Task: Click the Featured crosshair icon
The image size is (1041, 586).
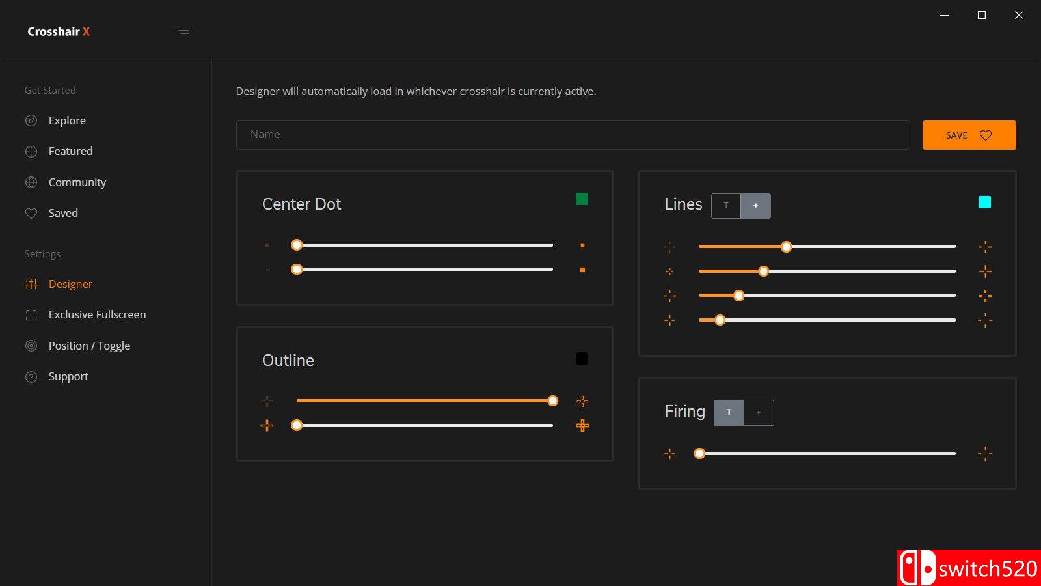Action: (31, 152)
